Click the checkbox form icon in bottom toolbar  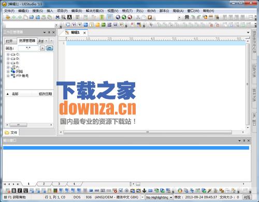point(121,191)
